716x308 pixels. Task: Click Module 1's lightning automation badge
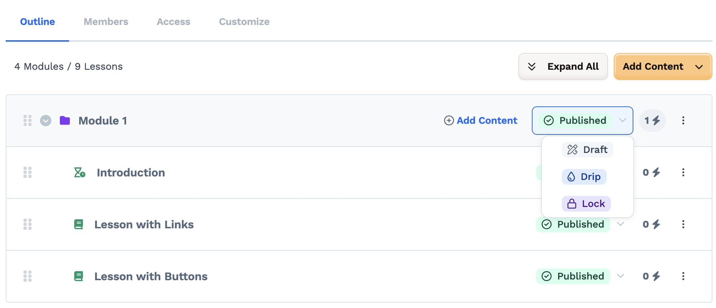click(652, 120)
